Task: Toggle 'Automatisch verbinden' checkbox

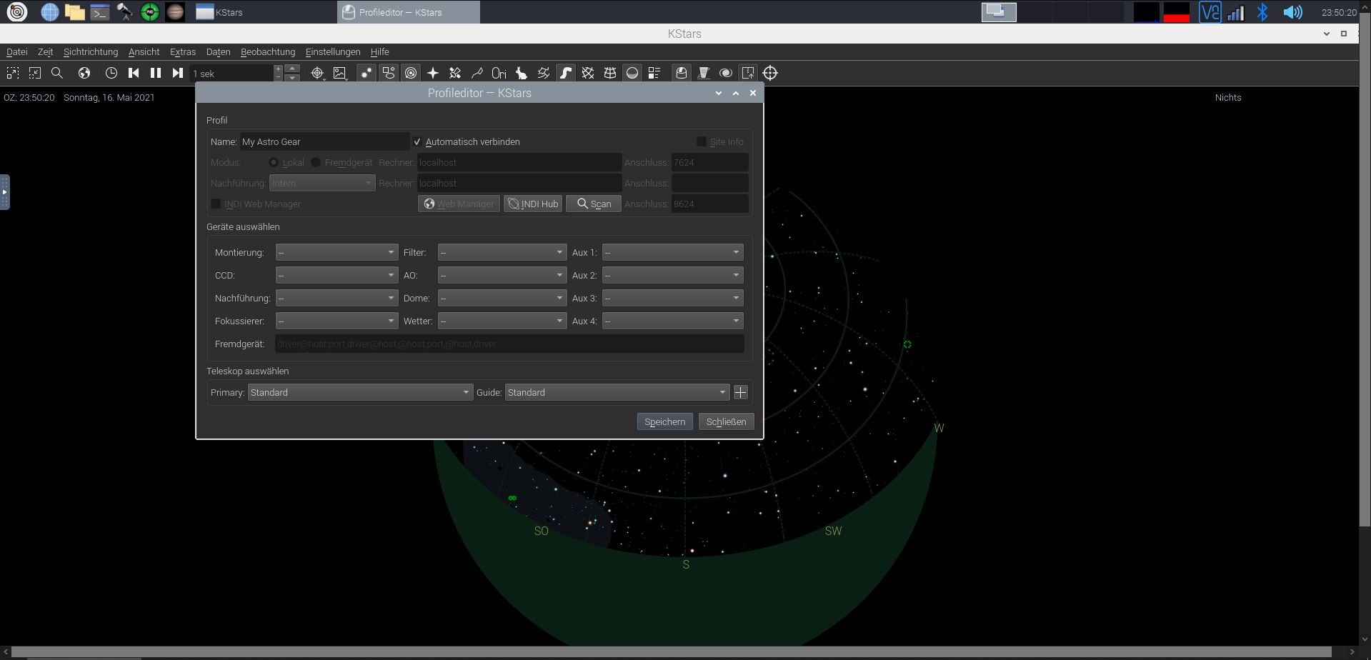Action: pyautogui.click(x=417, y=141)
